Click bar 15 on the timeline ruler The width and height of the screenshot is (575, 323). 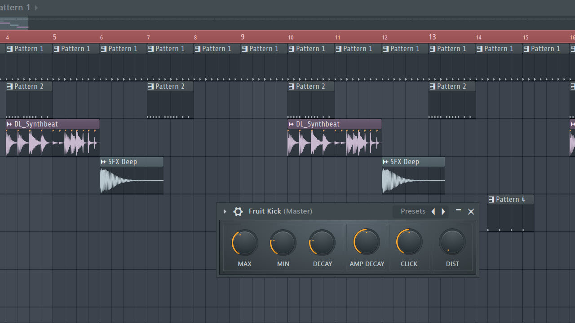pyautogui.click(x=526, y=38)
